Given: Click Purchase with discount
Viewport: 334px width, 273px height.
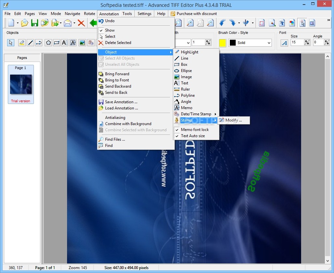Looking at the screenshot, I should point(194,14).
